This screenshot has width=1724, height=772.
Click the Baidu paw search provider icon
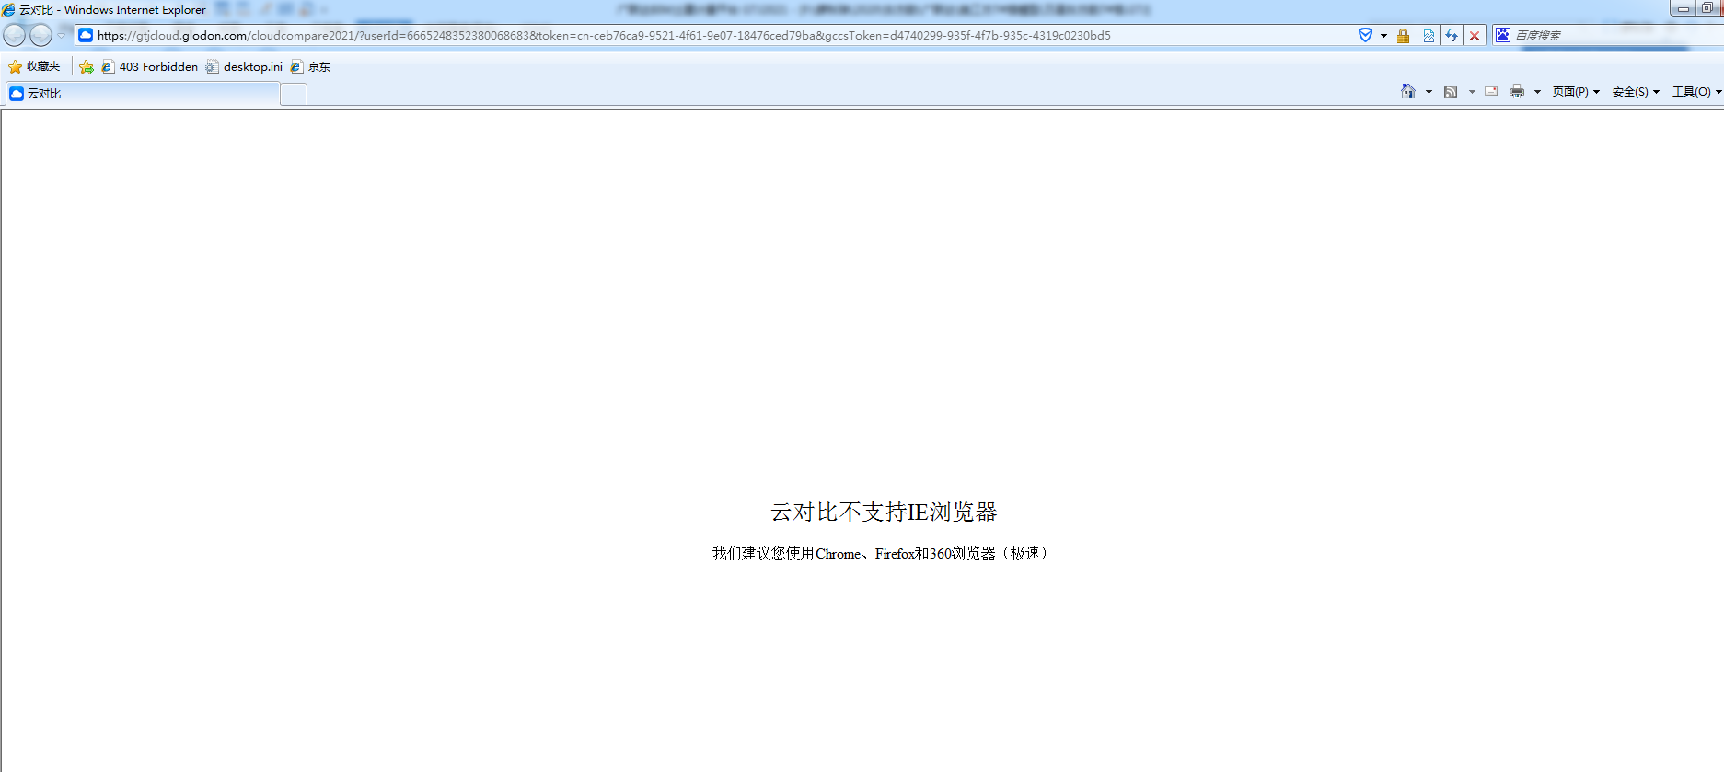[x=1503, y=35]
